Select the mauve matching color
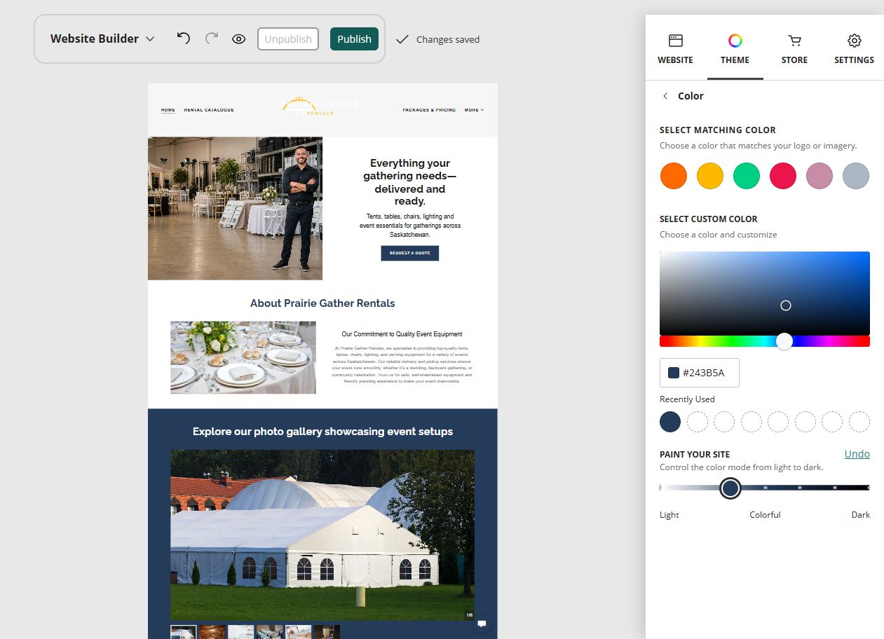The image size is (884, 639). coord(820,176)
